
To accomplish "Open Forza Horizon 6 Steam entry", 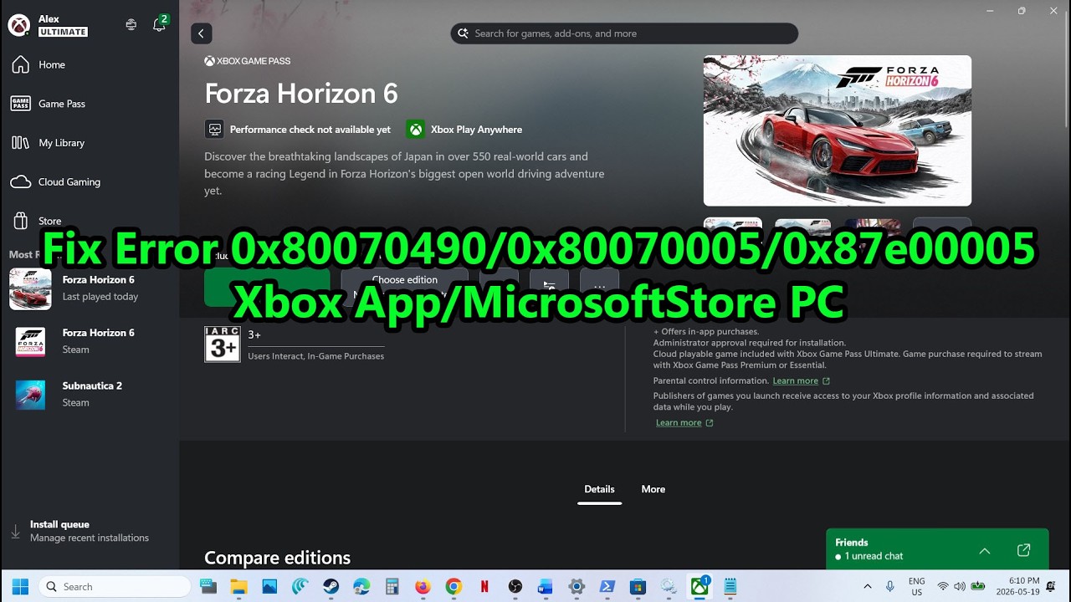I will click(90, 341).
